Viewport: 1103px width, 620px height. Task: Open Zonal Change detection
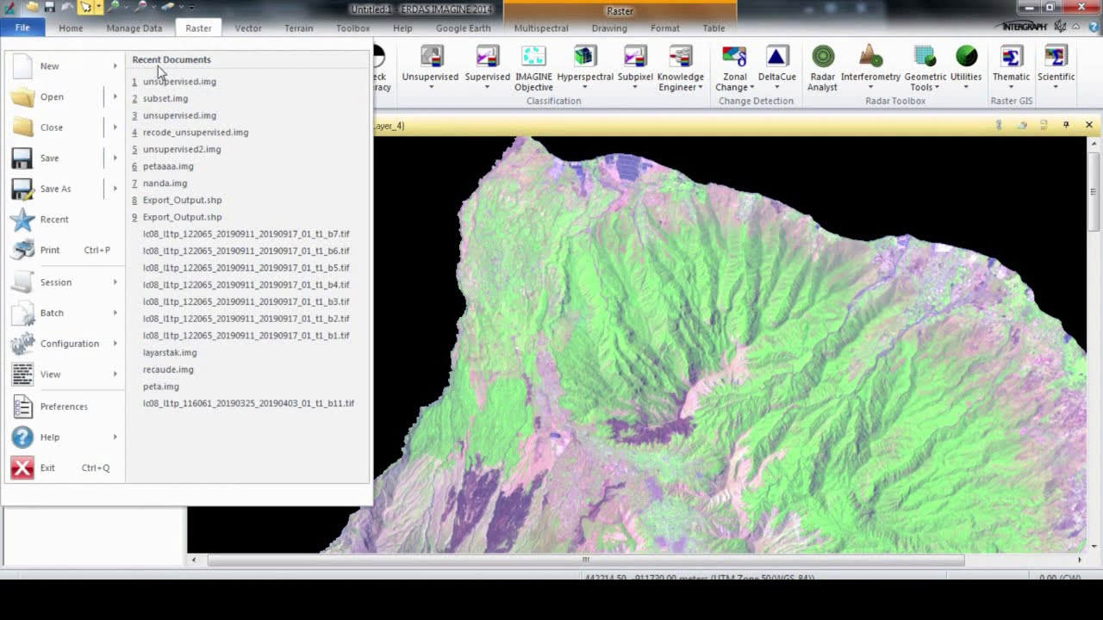(734, 67)
